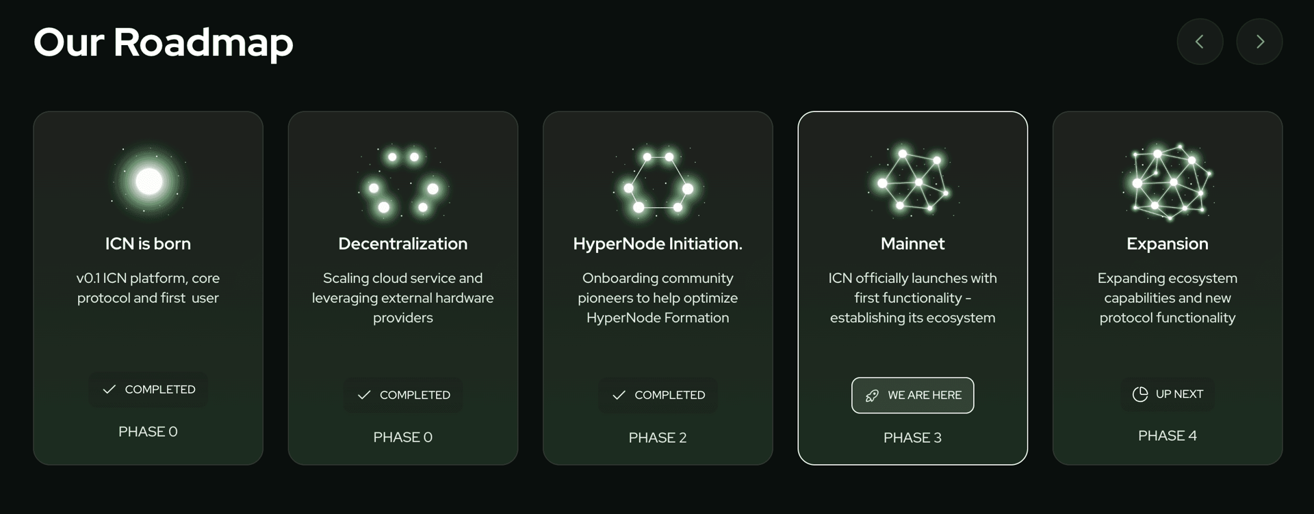The height and width of the screenshot is (514, 1314).
Task: Toggle the WE ARE HERE status badge
Action: click(x=912, y=395)
